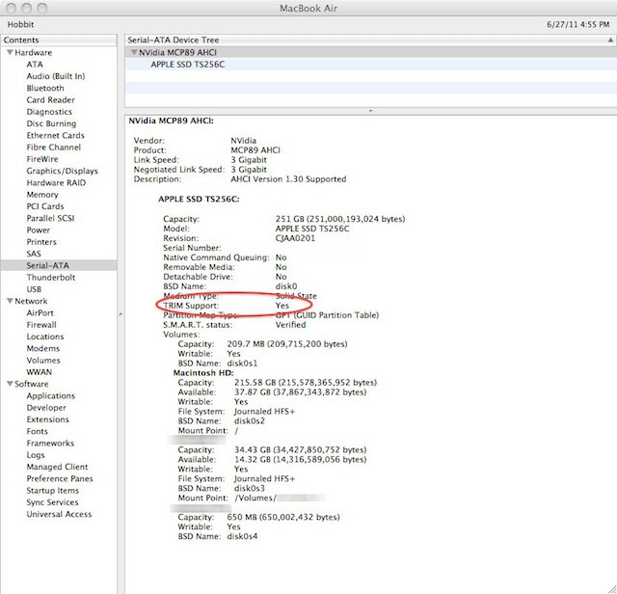
Task: Click the red close window button
Action: [10, 7]
